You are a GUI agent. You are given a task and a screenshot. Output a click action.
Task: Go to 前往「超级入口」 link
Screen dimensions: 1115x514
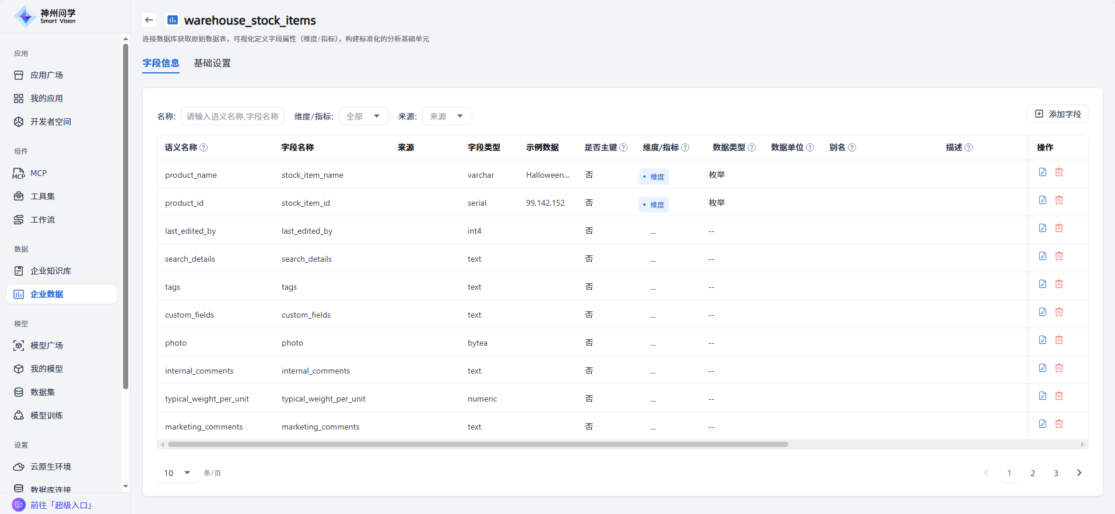coord(61,505)
